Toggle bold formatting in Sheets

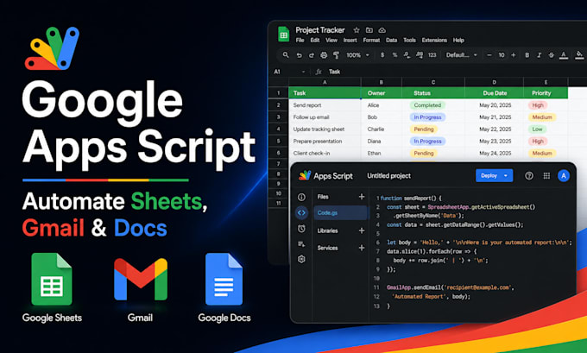527,55
